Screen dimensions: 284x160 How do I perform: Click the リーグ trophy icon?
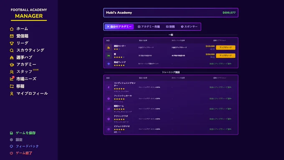coord(12,43)
